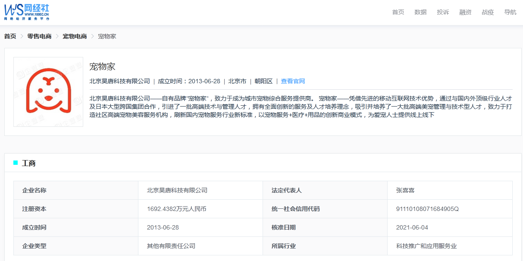Image resolution: width=523 pixels, height=261 pixels.
Task: Click the cyan square marker beside 工商
Action: [16, 163]
